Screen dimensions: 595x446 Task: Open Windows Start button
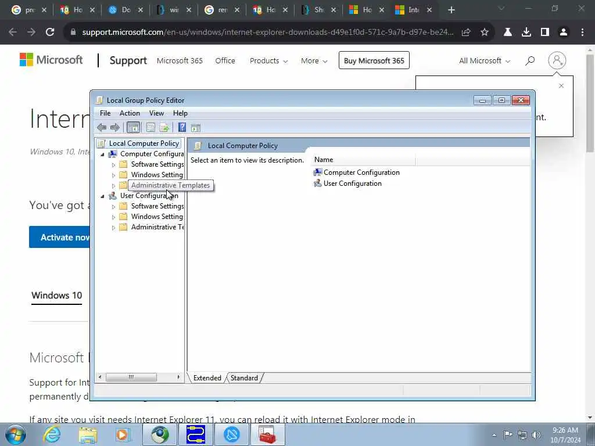tap(16, 434)
